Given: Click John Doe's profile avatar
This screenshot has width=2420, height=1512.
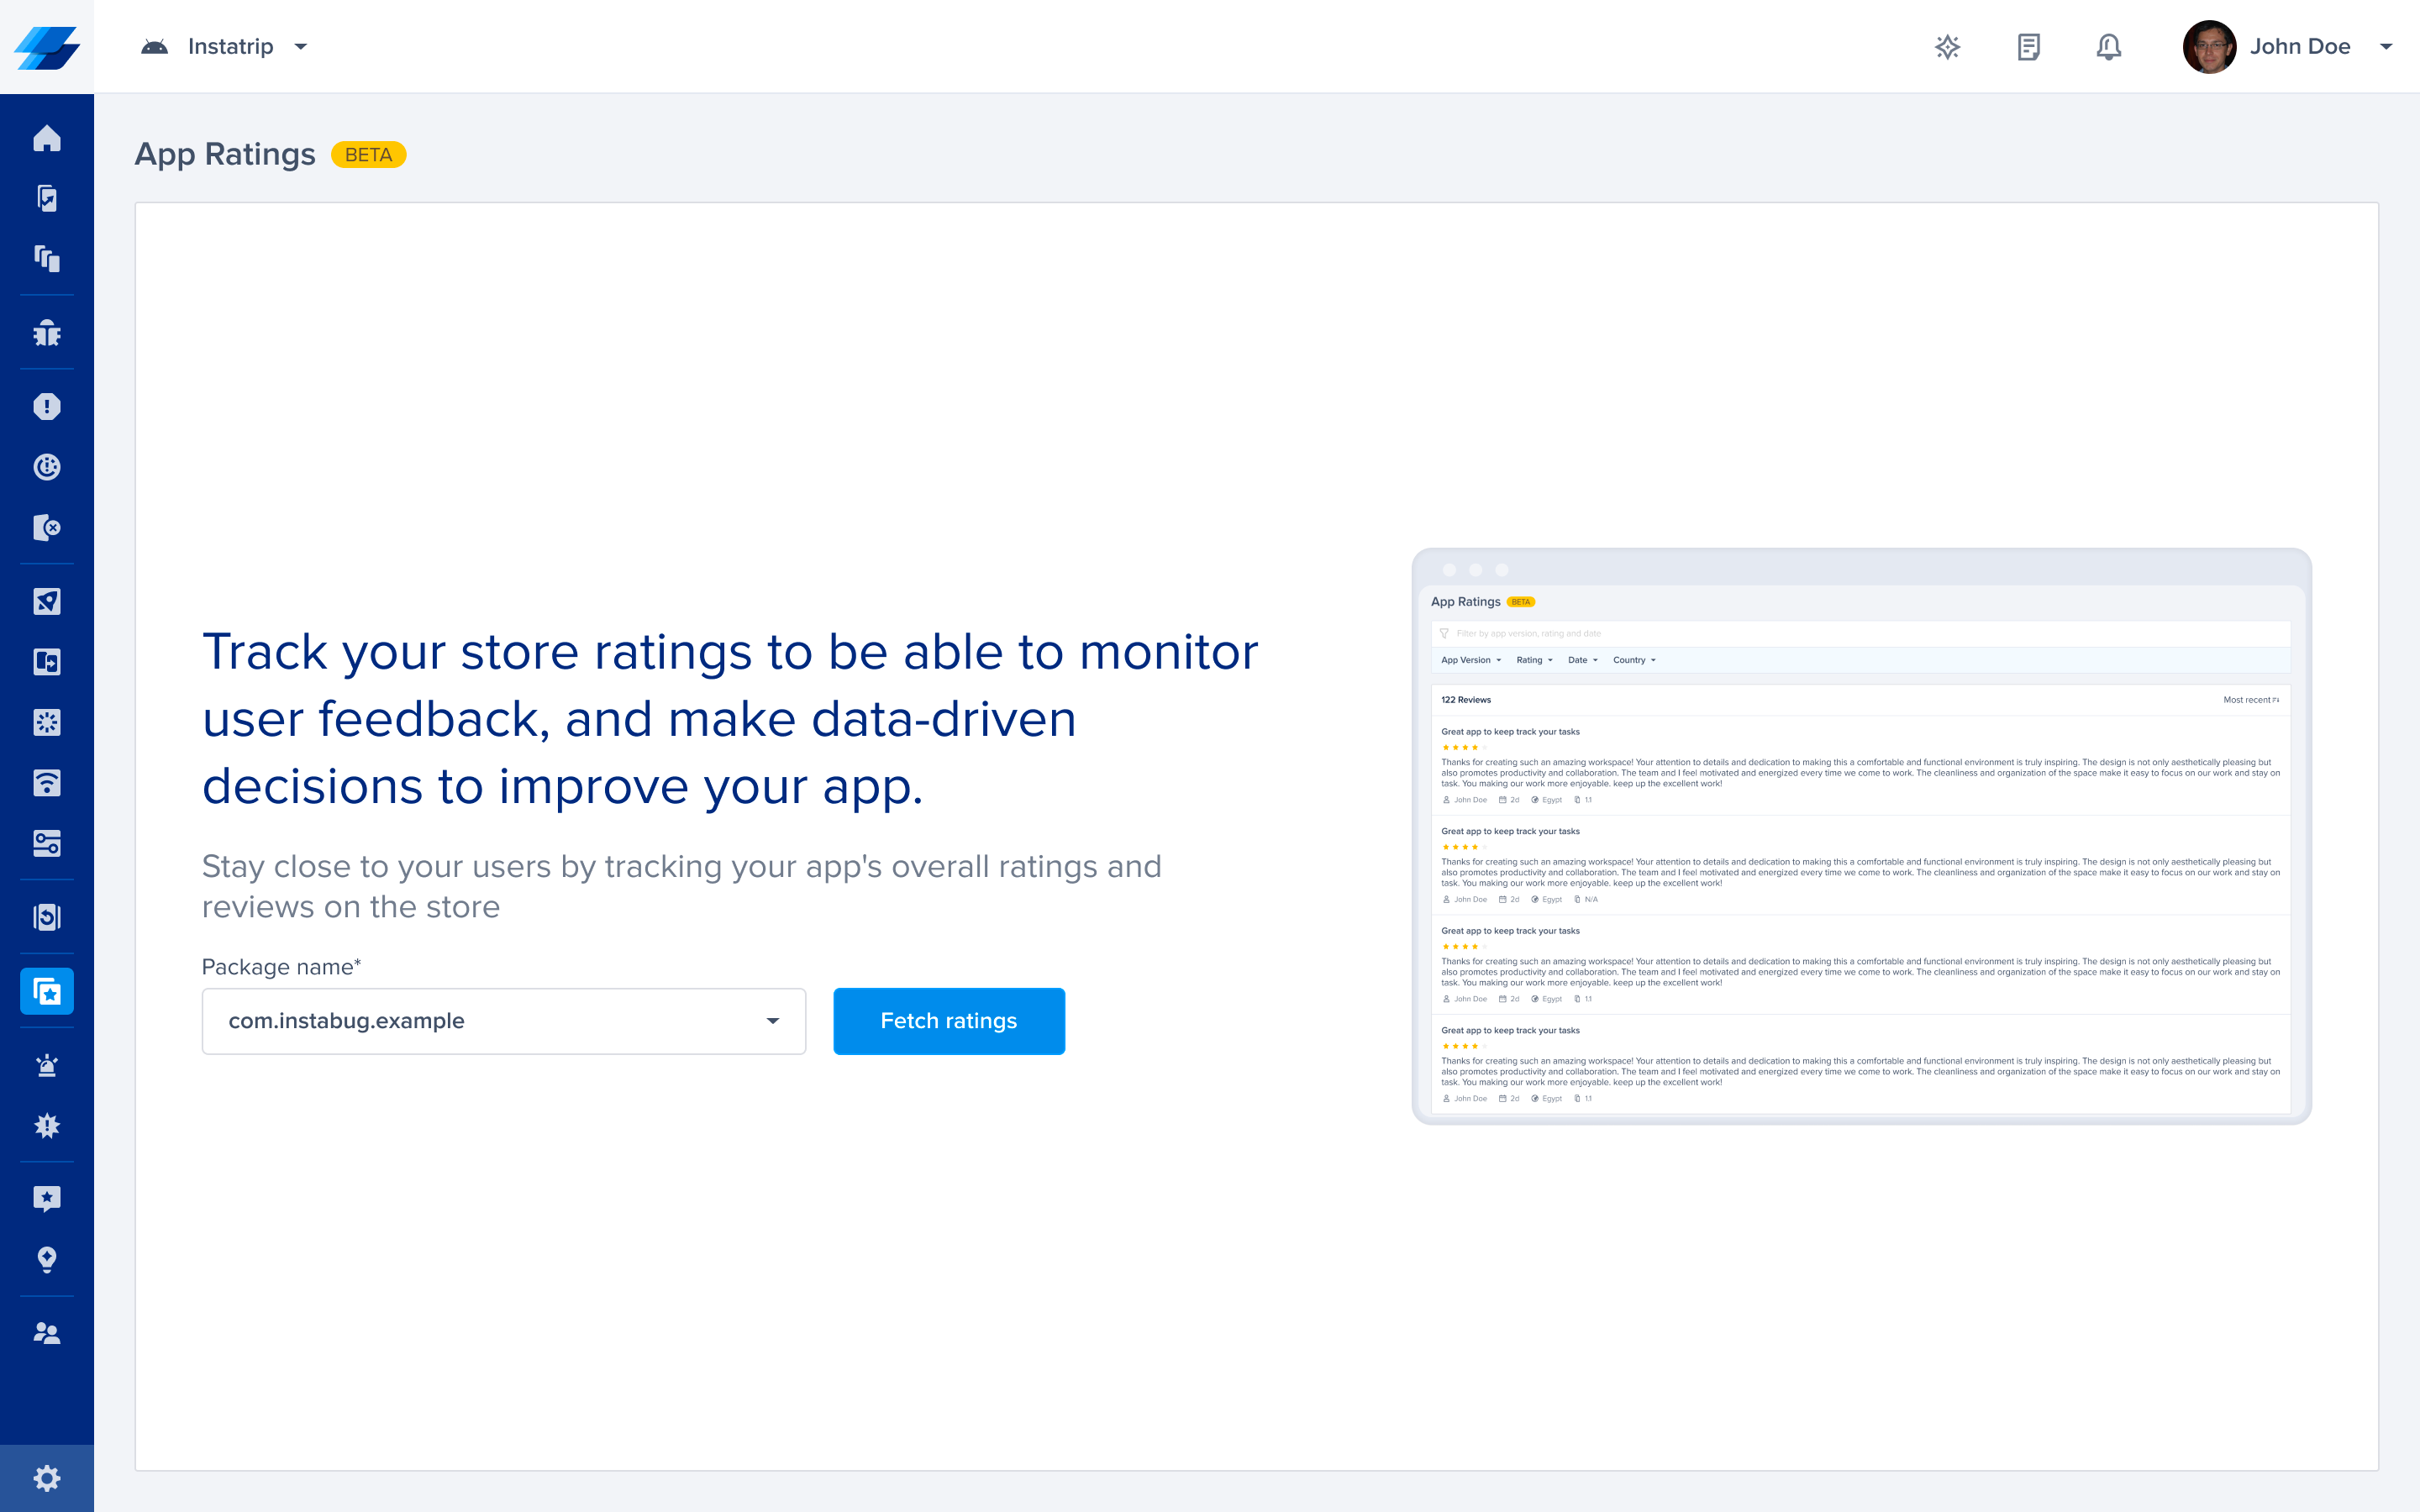Looking at the screenshot, I should click(x=2208, y=47).
